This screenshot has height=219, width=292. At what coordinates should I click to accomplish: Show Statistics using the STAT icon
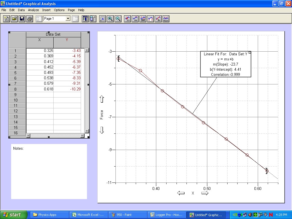(x=143, y=19)
